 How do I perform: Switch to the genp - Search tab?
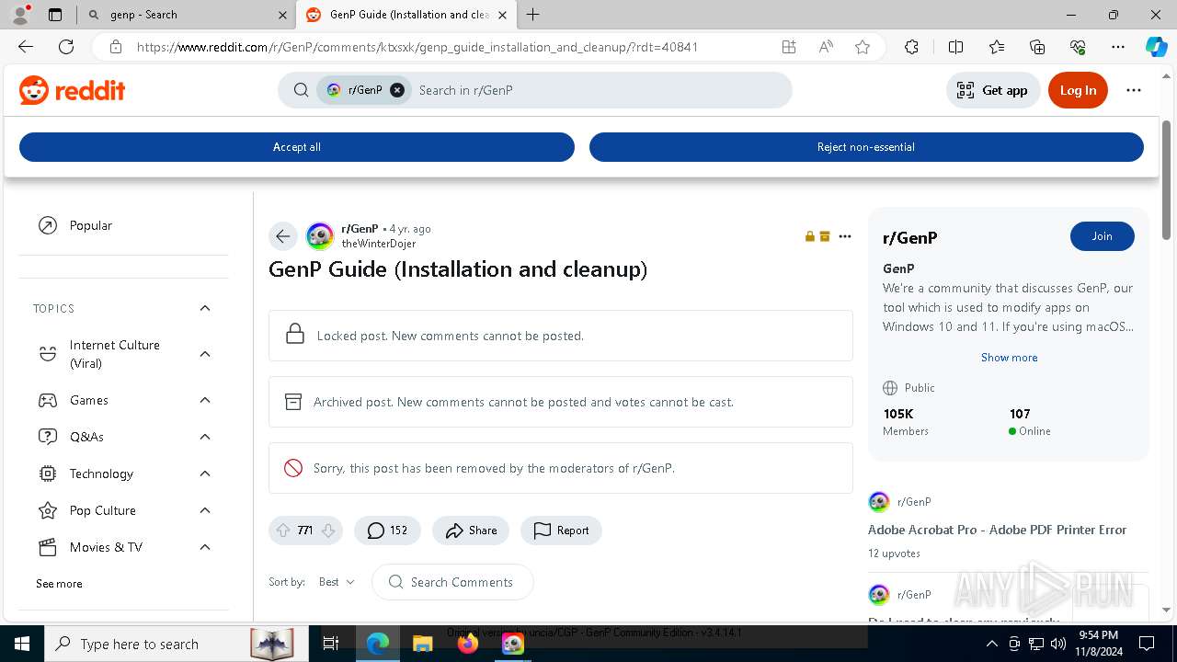tap(184, 15)
